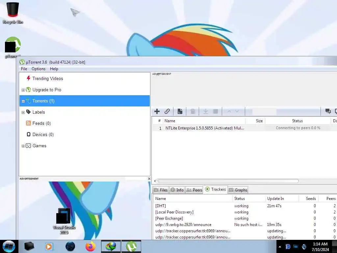Click the torrent list horizontal scrollbar

click(228, 181)
